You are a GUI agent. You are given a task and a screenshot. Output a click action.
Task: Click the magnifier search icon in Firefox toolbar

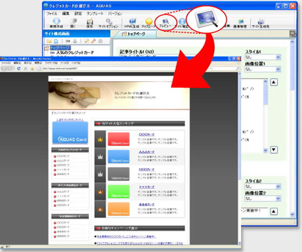click(238, 68)
